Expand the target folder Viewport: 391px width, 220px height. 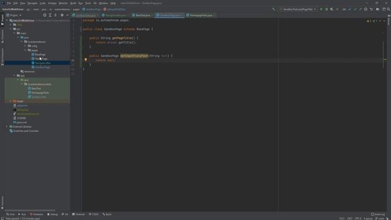coord(10,101)
